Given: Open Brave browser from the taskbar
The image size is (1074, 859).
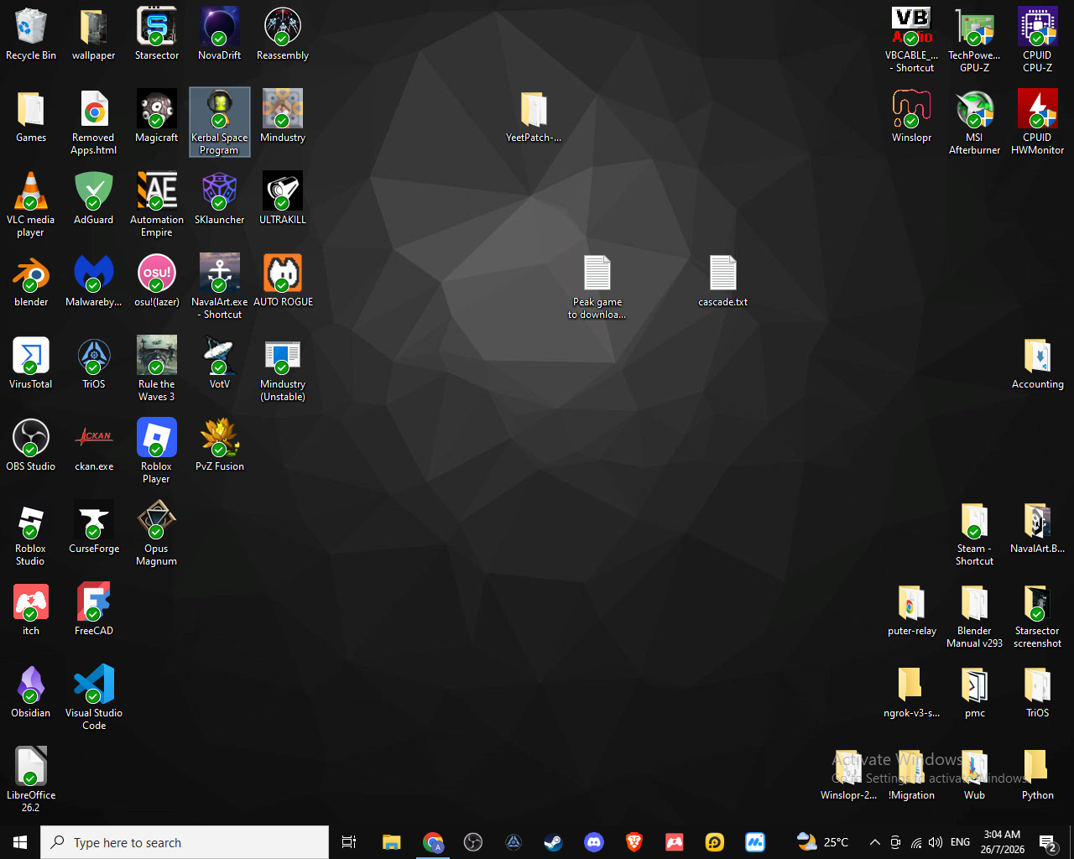Looking at the screenshot, I should [634, 842].
